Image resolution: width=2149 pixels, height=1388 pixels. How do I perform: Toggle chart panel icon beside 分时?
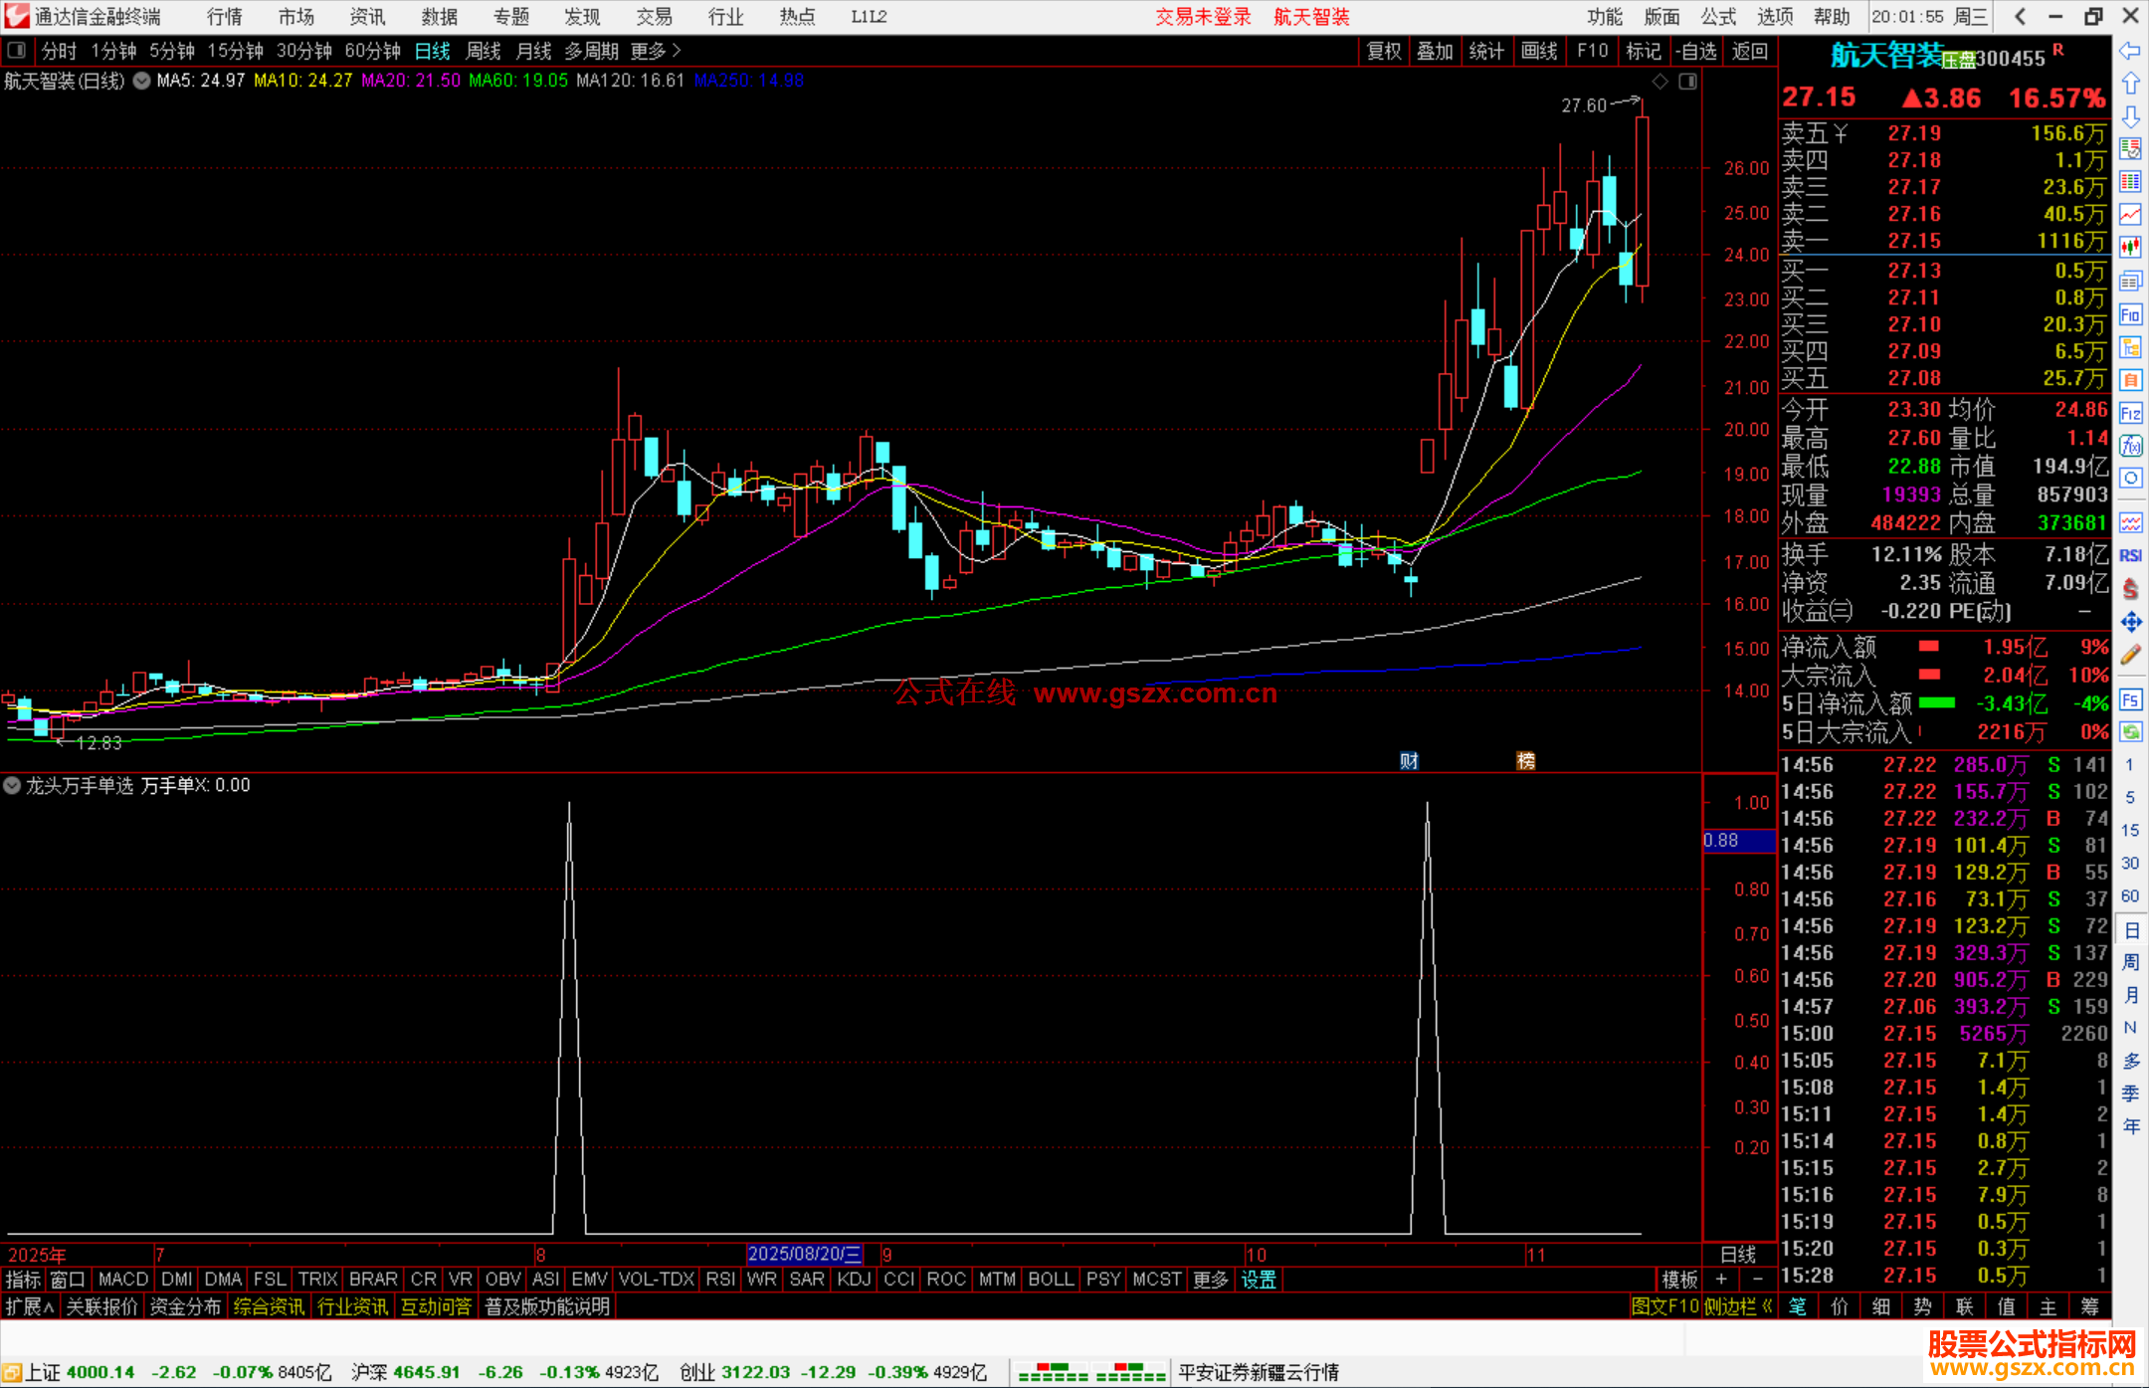[x=17, y=50]
